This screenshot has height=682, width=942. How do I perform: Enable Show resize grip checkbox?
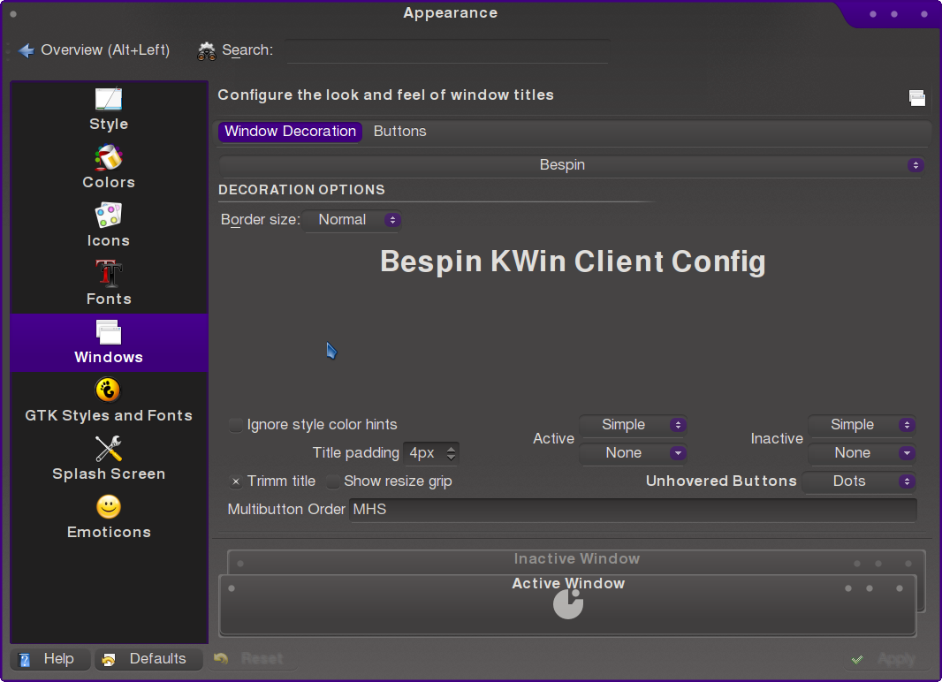333,481
